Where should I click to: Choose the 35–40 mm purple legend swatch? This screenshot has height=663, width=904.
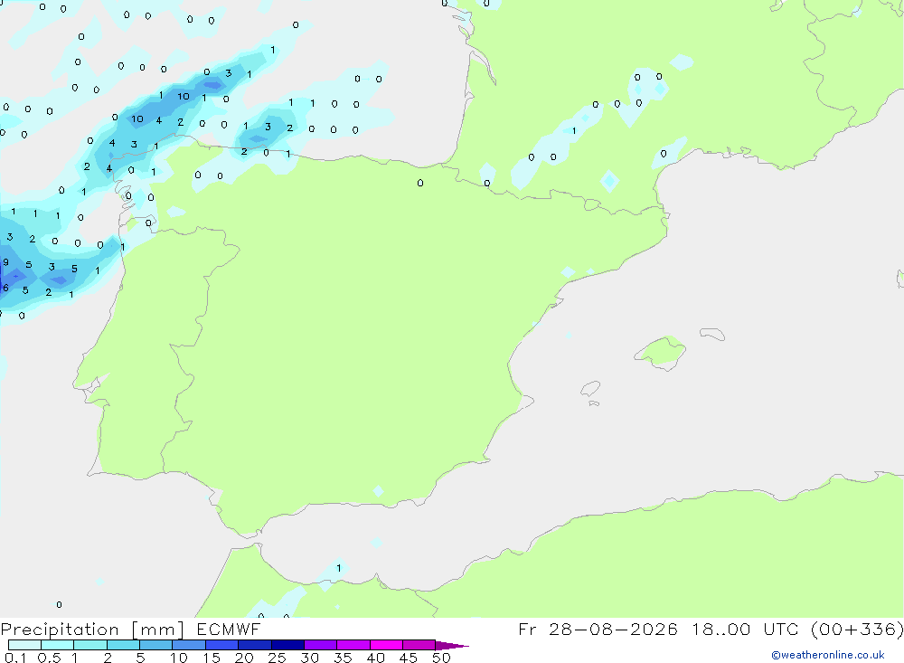[353, 645]
